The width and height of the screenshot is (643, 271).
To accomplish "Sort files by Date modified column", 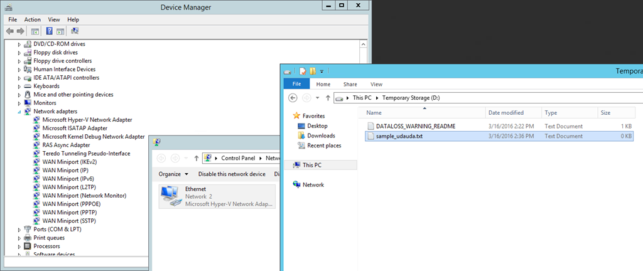I will coord(506,113).
